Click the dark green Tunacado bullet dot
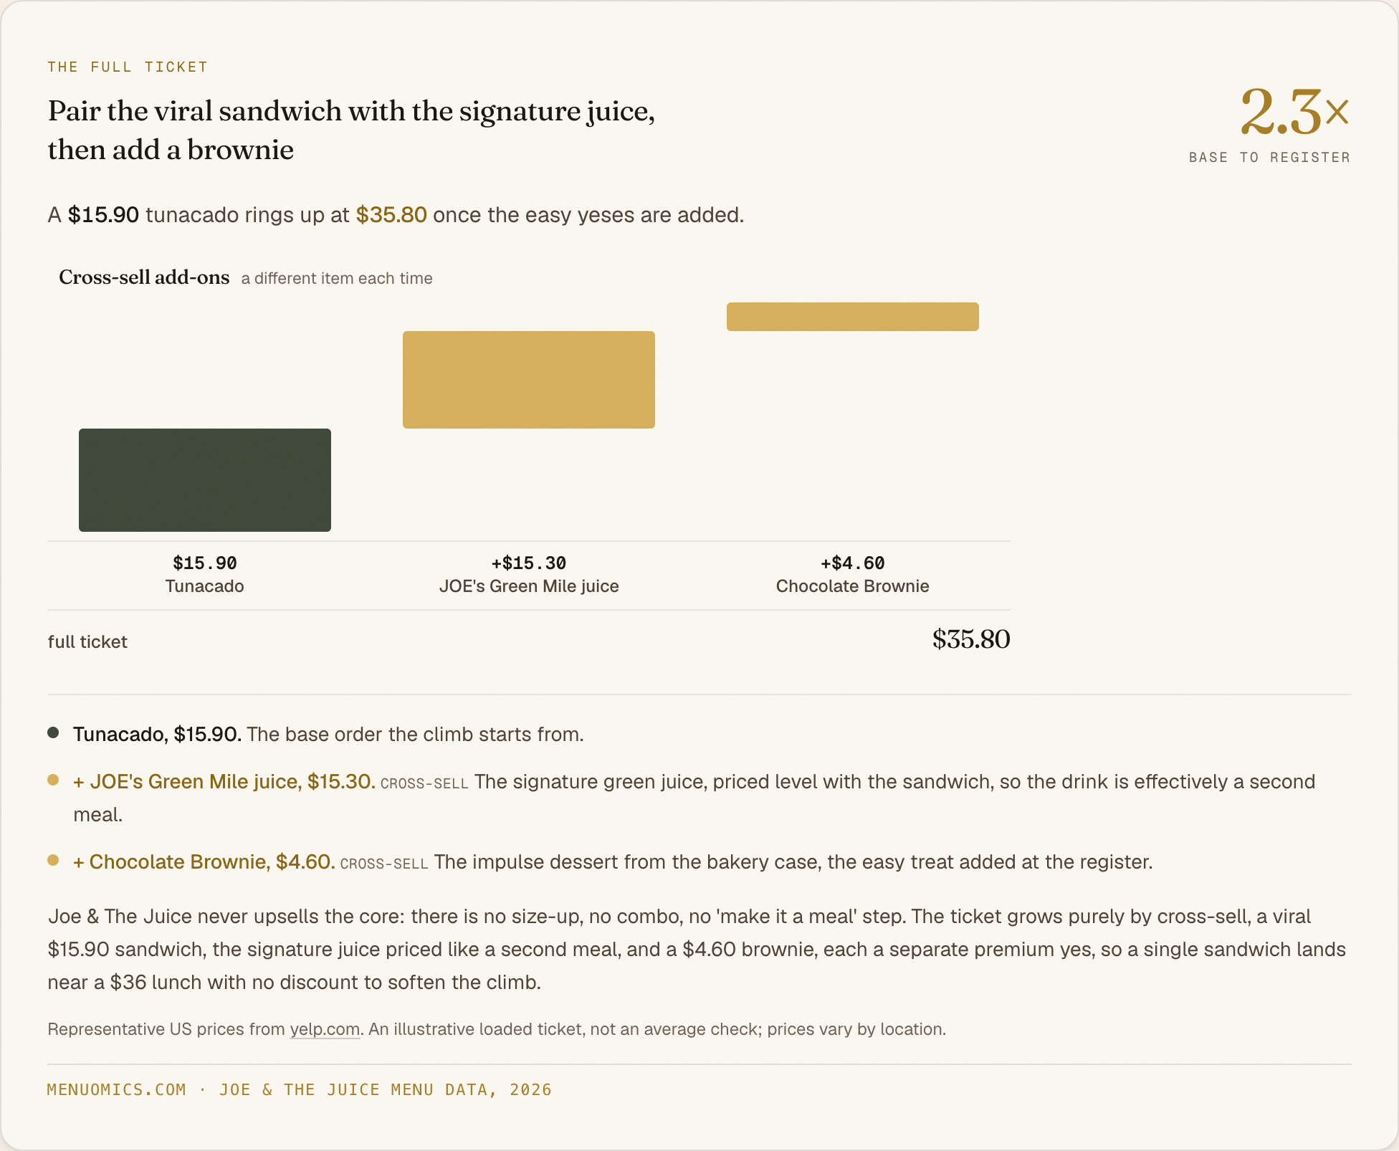The height and width of the screenshot is (1151, 1399). [53, 732]
